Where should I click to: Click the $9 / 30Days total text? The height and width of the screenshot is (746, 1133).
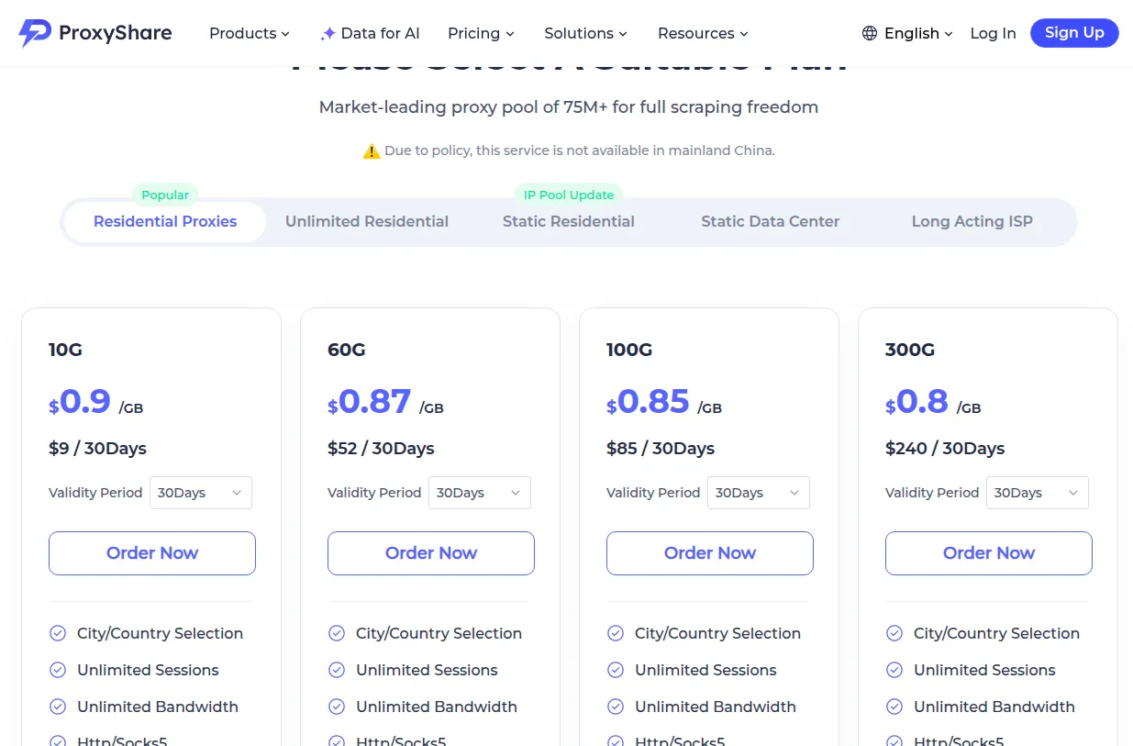click(x=97, y=449)
